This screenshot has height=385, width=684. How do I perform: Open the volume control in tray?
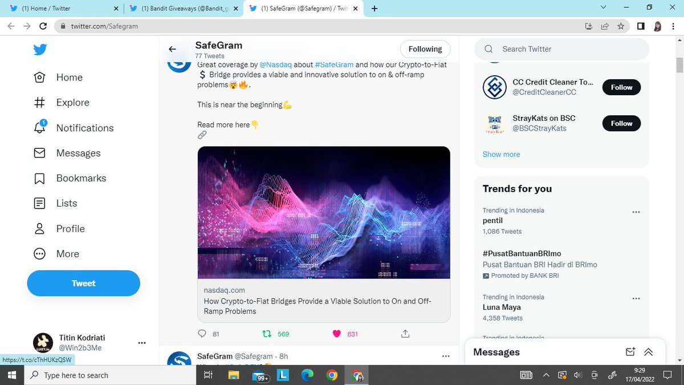tap(577, 375)
